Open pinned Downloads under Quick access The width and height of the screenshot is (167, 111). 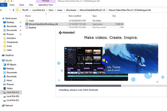pos(12,26)
